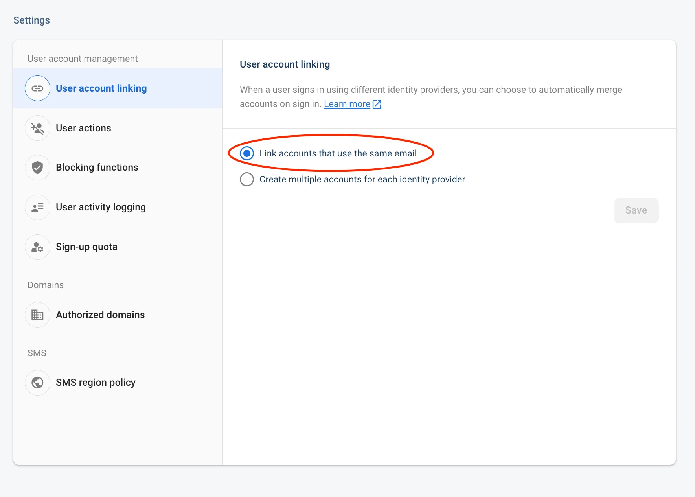
Task: Click the external link icon after Learn more
Action: tap(377, 104)
